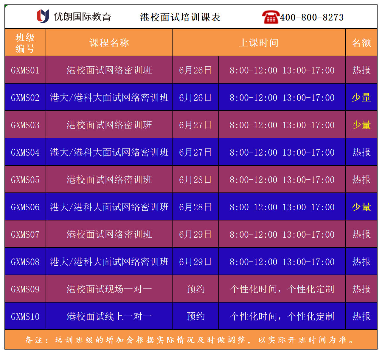Click the GXMS05 热报 status label

(361, 179)
